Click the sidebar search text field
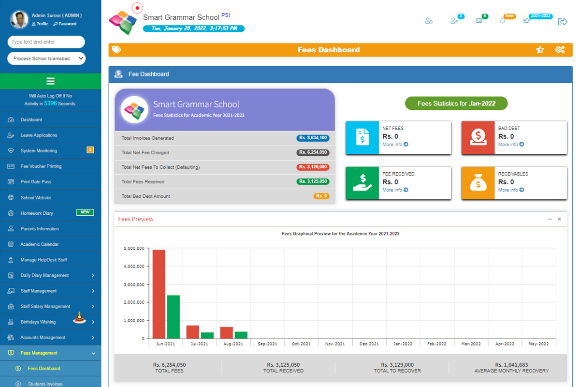Screen dimensions: 580x387 point(46,42)
